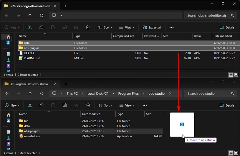Close the obs-studio tab
This screenshot has height=156, width=240.
click(x=55, y=84)
